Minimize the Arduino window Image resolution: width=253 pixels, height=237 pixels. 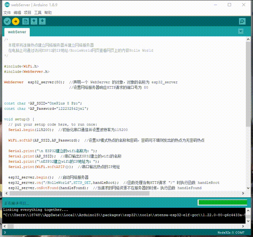pyautogui.click(x=215, y=5)
